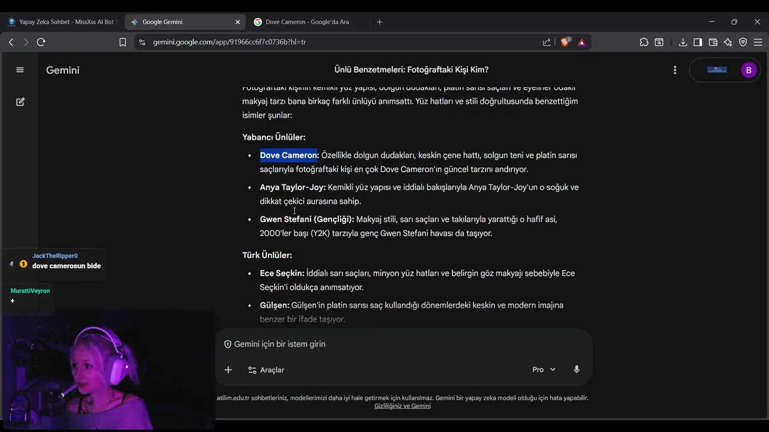Click the Gülşen name
This screenshot has width=769, height=432.
point(275,305)
